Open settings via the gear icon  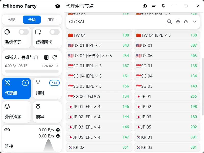coord(58,6)
